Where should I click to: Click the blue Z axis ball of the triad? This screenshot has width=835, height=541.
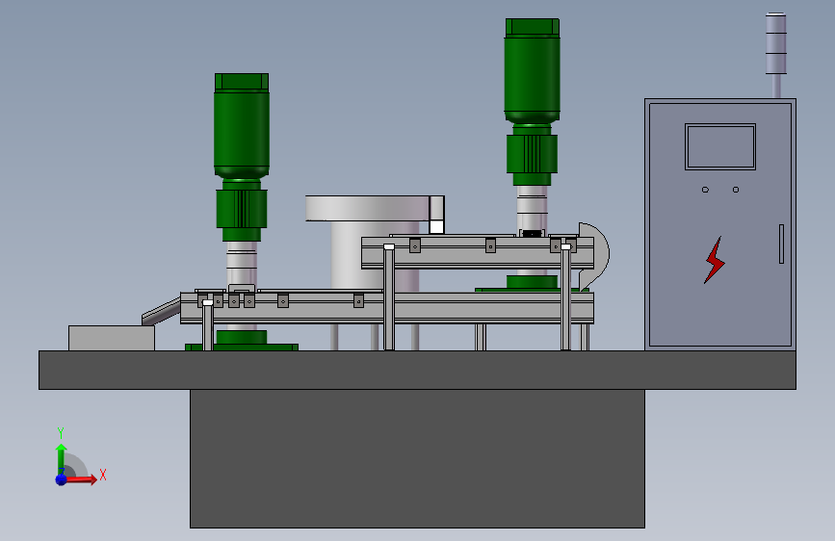pos(62,479)
